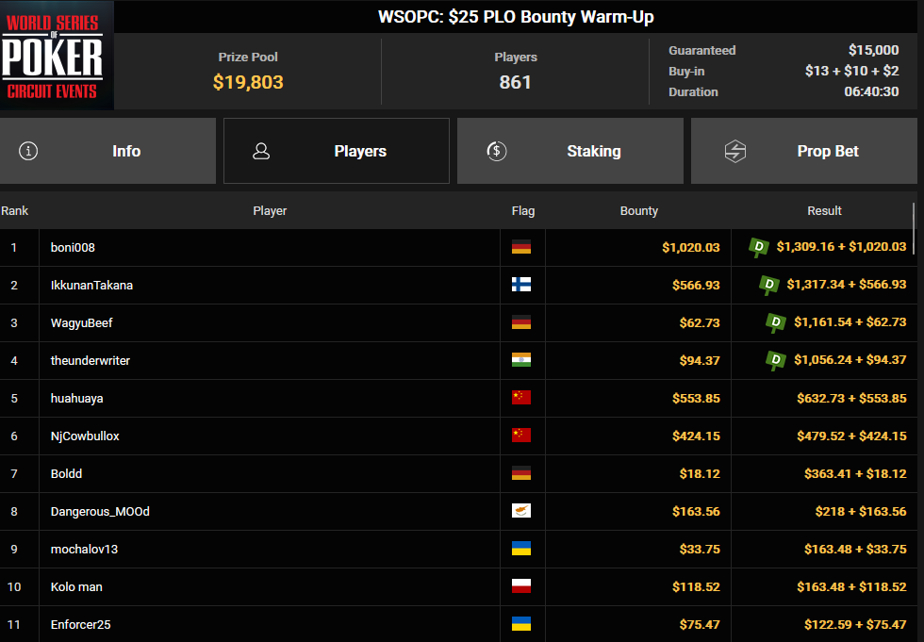The width and height of the screenshot is (924, 642).
Task: Click result $122.59 + $75.47
Action: pyautogui.click(x=855, y=624)
